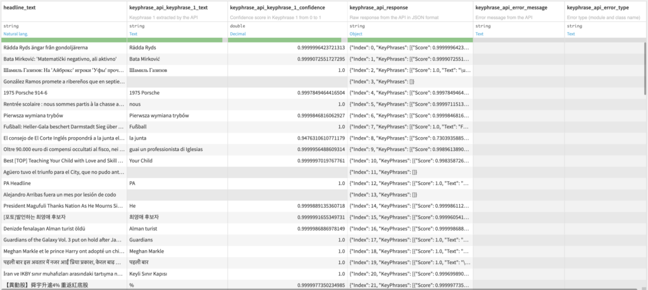Select the keyphrase cell 'Fußball'

[177, 126]
